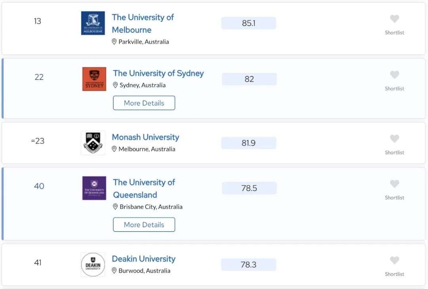The width and height of the screenshot is (428, 289).
Task: Toggle University of Queensland shortlist heart
Action: tap(394, 184)
